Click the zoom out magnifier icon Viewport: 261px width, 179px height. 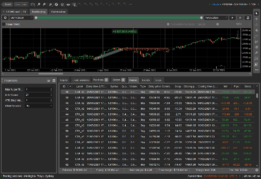[x=44, y=4]
